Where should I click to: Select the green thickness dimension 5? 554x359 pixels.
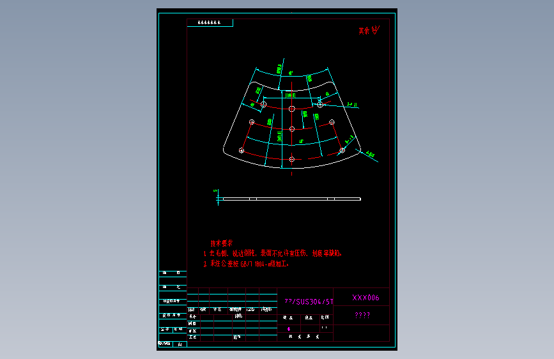pos(215,191)
